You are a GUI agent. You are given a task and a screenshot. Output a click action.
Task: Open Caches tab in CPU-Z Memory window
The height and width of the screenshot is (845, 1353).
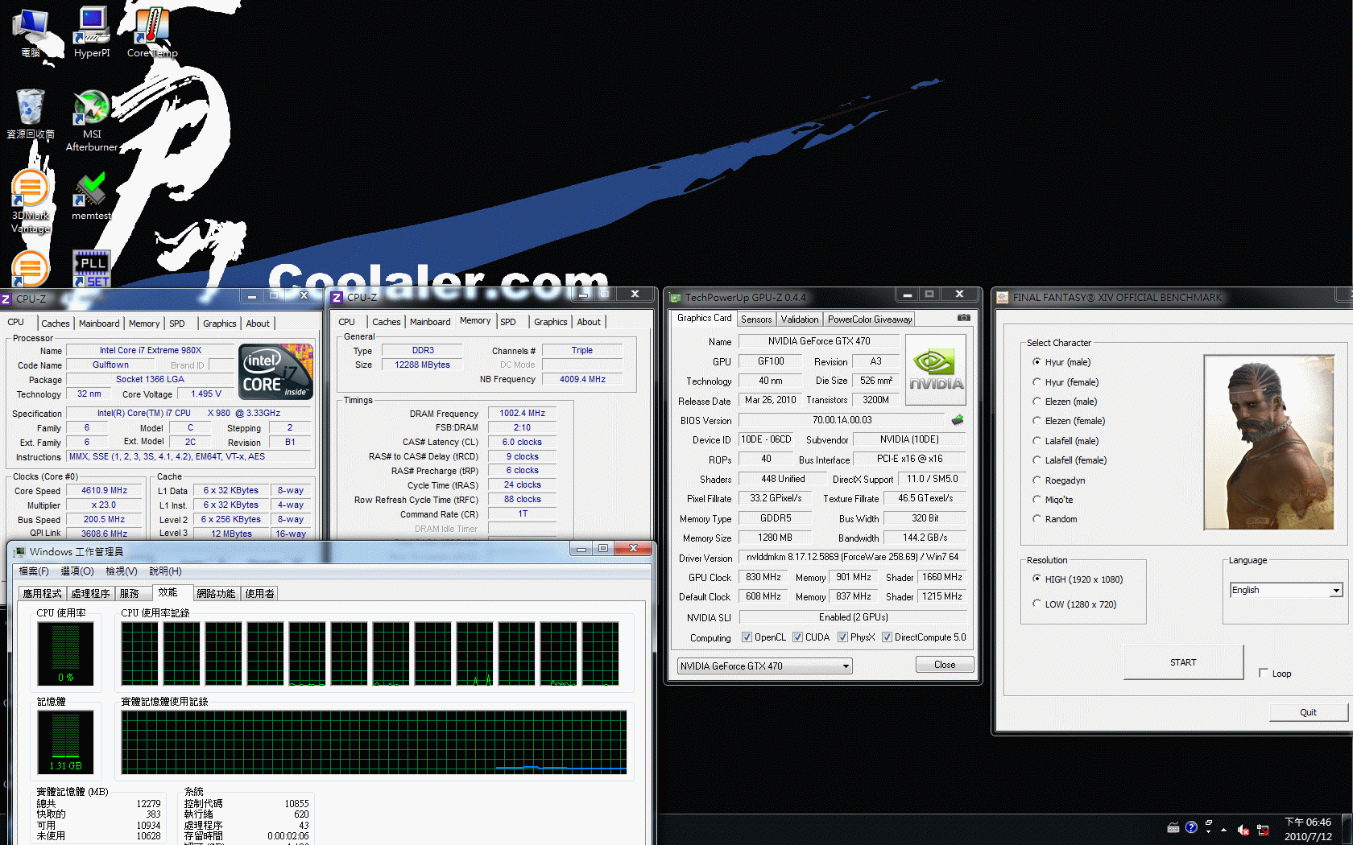(387, 322)
